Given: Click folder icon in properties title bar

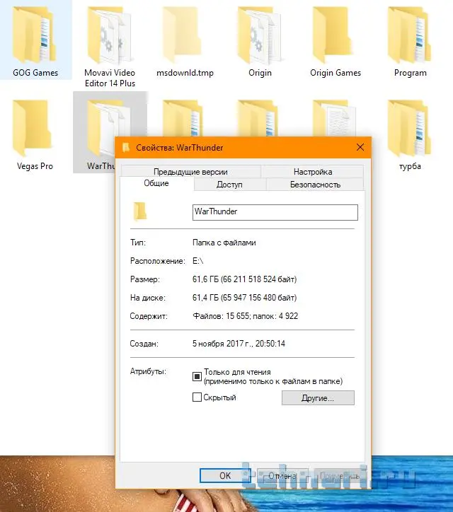Looking at the screenshot, I should [x=126, y=148].
